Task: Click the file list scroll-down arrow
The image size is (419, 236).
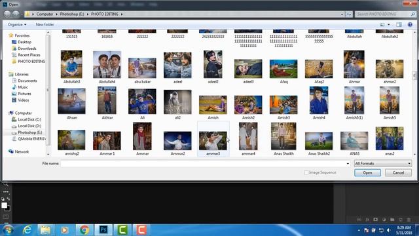Action: pyautogui.click(x=414, y=155)
